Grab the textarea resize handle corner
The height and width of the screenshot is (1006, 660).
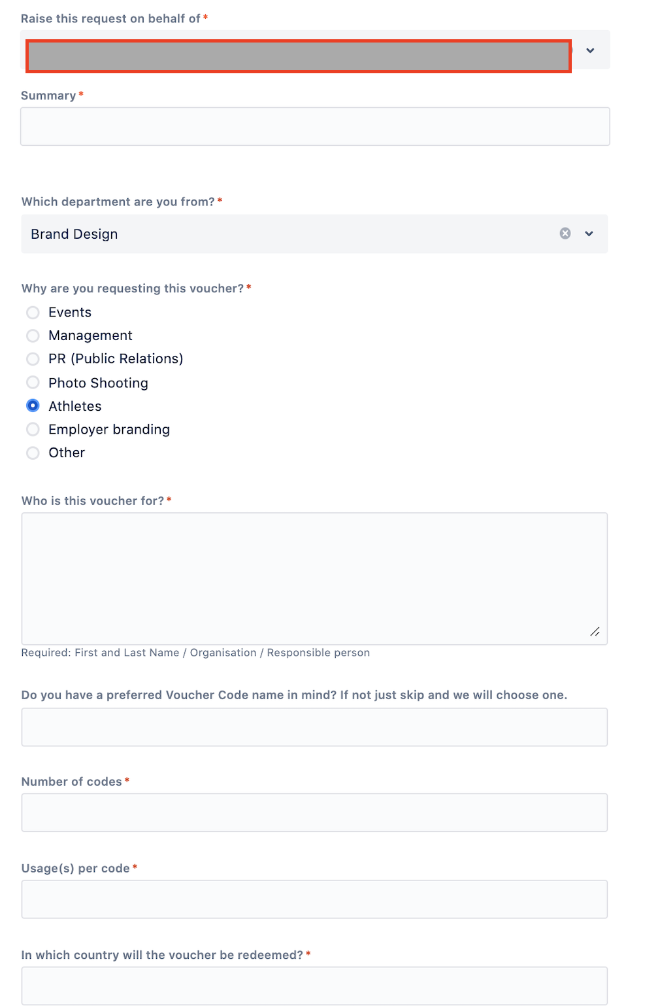tap(595, 632)
